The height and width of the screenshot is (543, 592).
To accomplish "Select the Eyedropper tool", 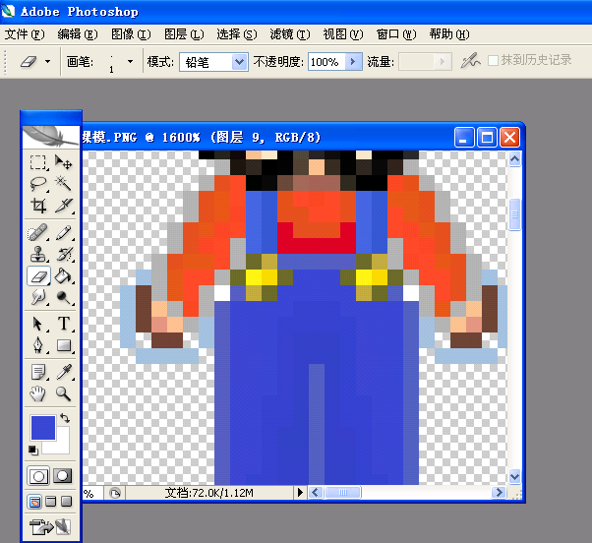I will click(x=63, y=373).
